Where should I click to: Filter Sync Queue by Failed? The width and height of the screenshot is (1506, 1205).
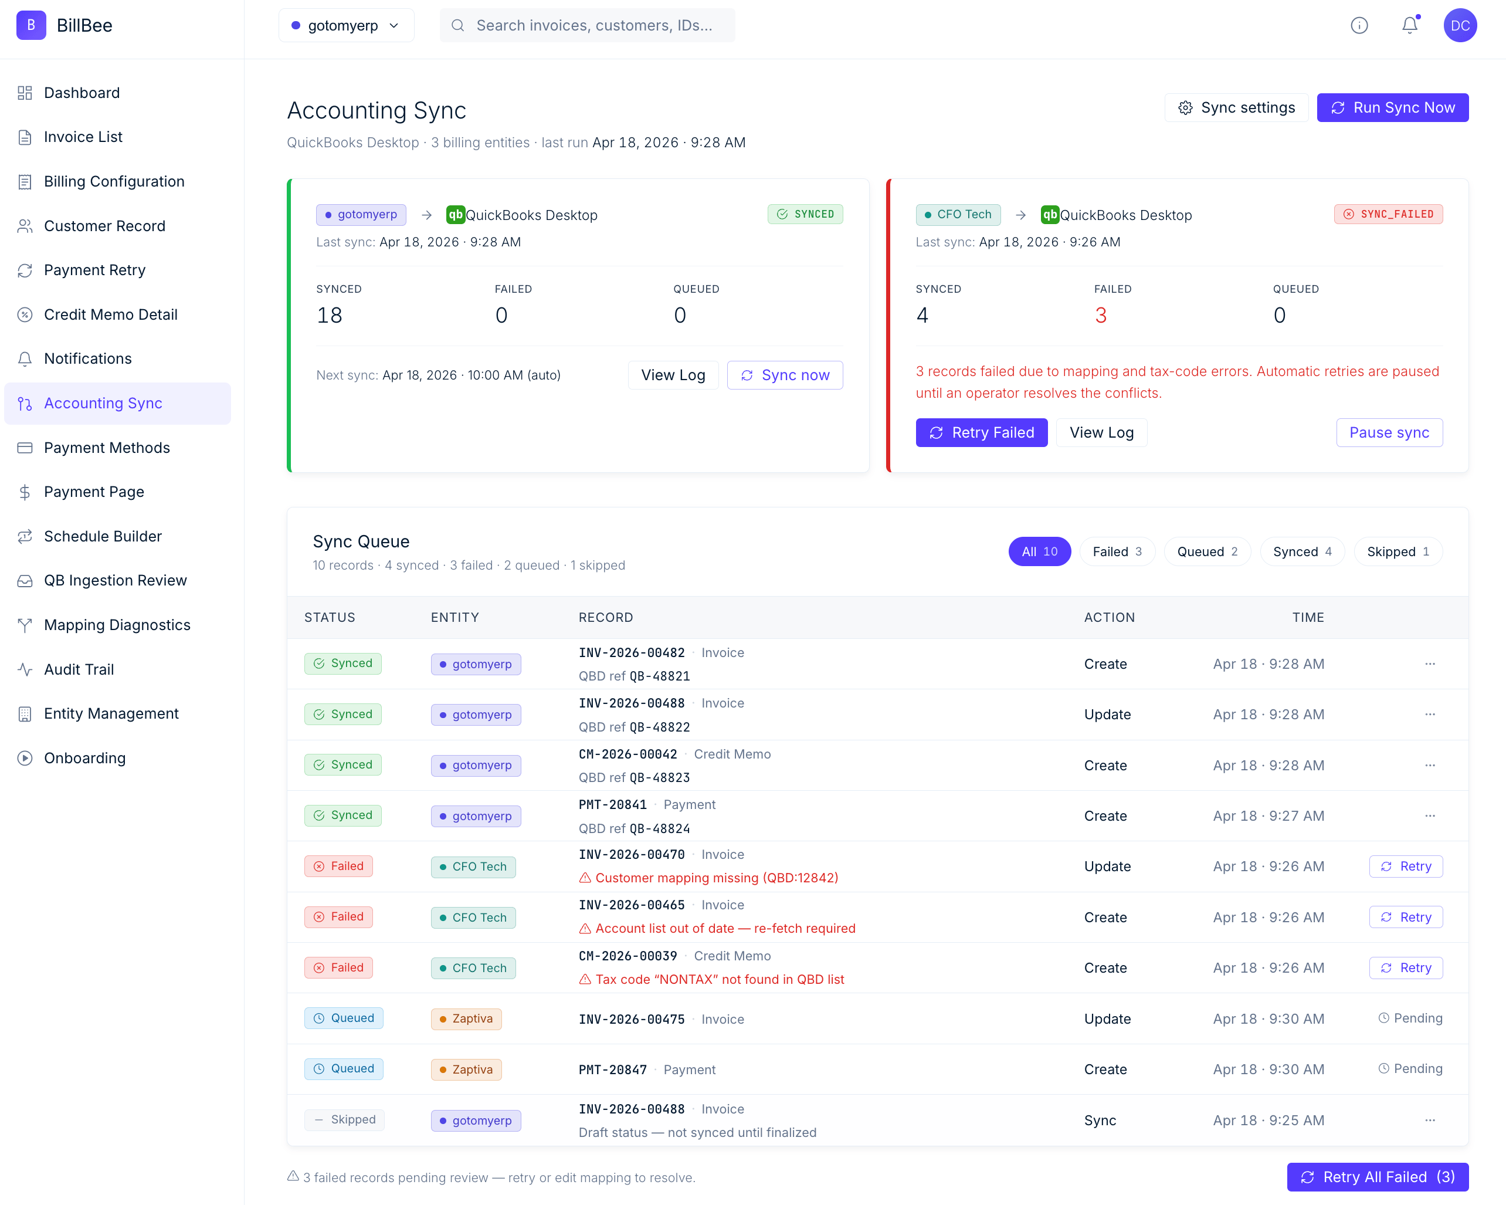pos(1117,551)
